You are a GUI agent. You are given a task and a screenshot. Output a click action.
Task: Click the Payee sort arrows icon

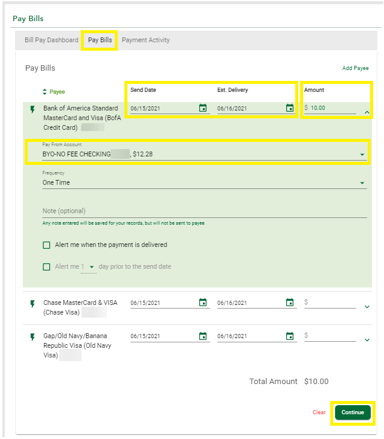tap(45, 92)
